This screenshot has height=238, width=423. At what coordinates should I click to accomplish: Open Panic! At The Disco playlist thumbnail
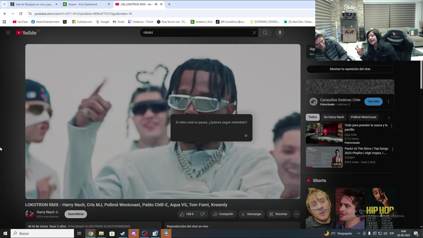point(324,157)
